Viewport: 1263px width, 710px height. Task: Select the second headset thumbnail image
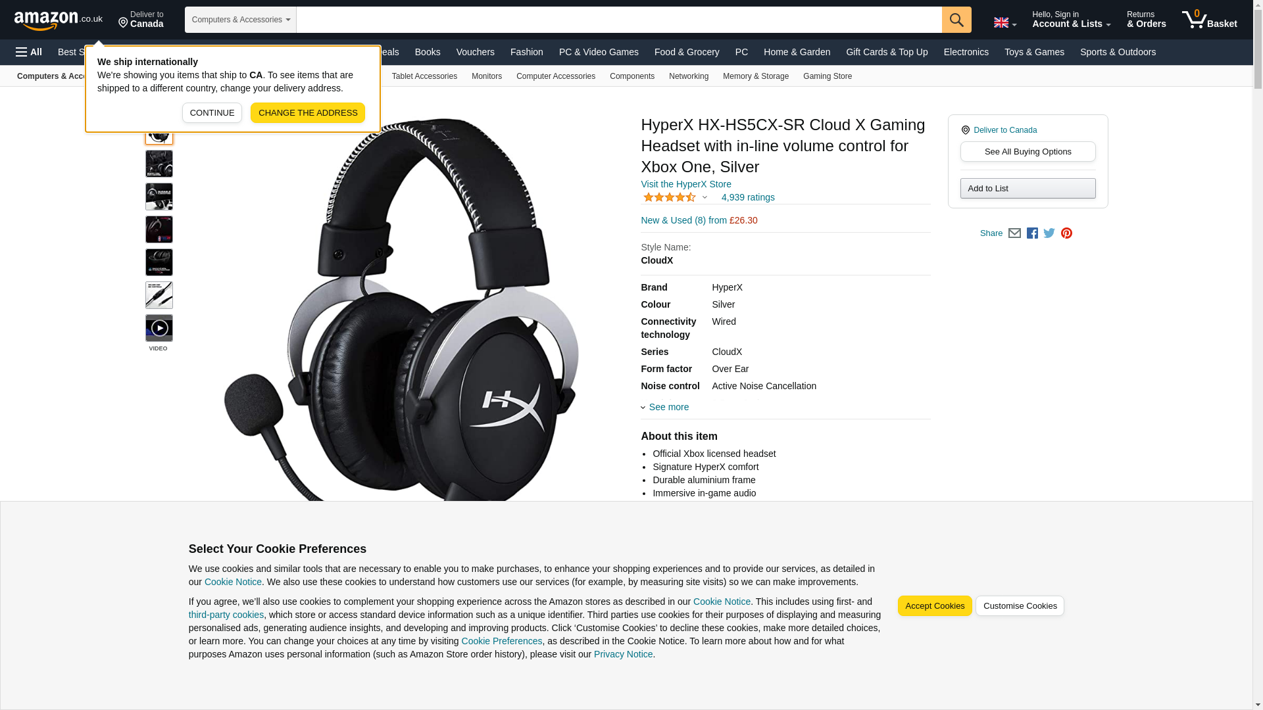click(x=159, y=164)
